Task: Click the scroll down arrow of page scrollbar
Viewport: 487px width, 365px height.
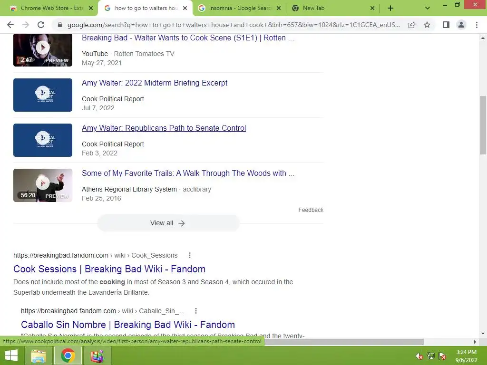Action: (483, 334)
